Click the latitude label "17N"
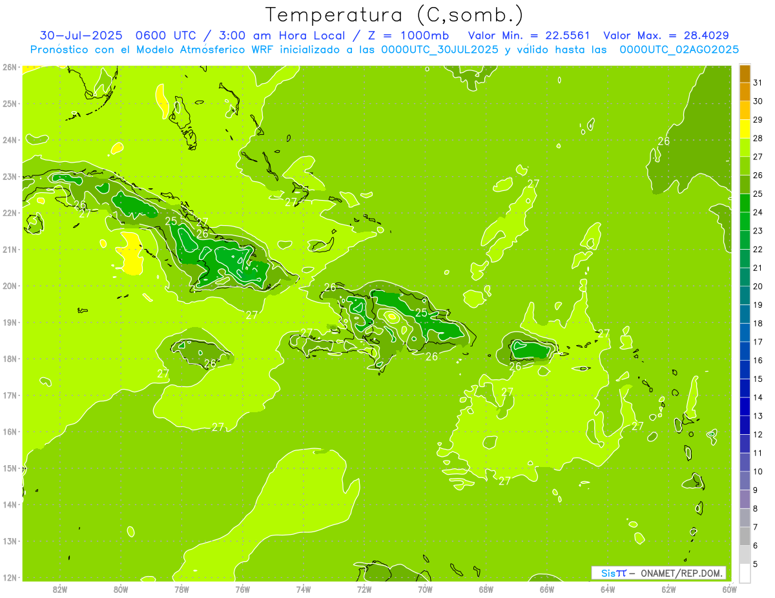The width and height of the screenshot is (775, 598). 10,395
